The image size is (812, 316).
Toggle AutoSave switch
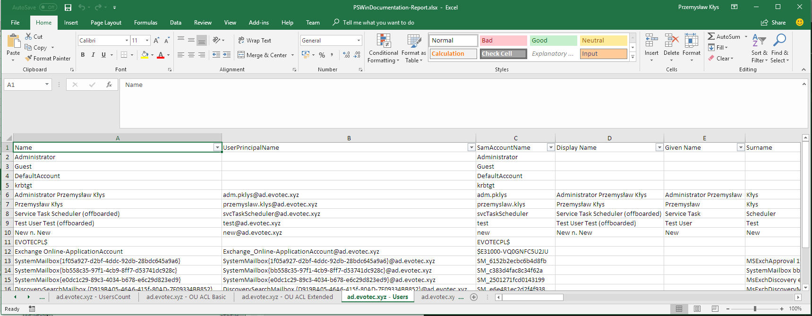[48, 8]
